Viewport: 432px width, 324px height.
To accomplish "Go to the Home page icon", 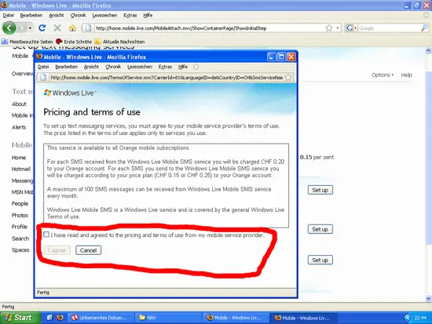I will [x=72, y=27].
